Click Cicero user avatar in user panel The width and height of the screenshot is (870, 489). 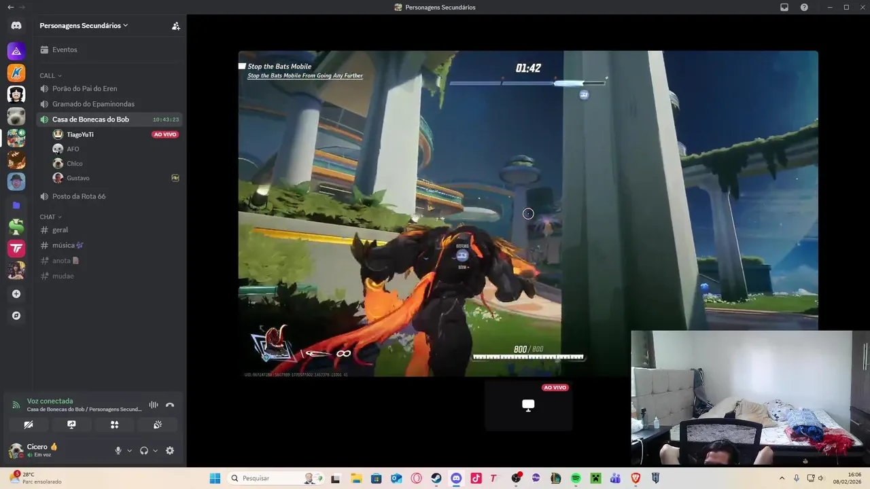click(x=15, y=450)
